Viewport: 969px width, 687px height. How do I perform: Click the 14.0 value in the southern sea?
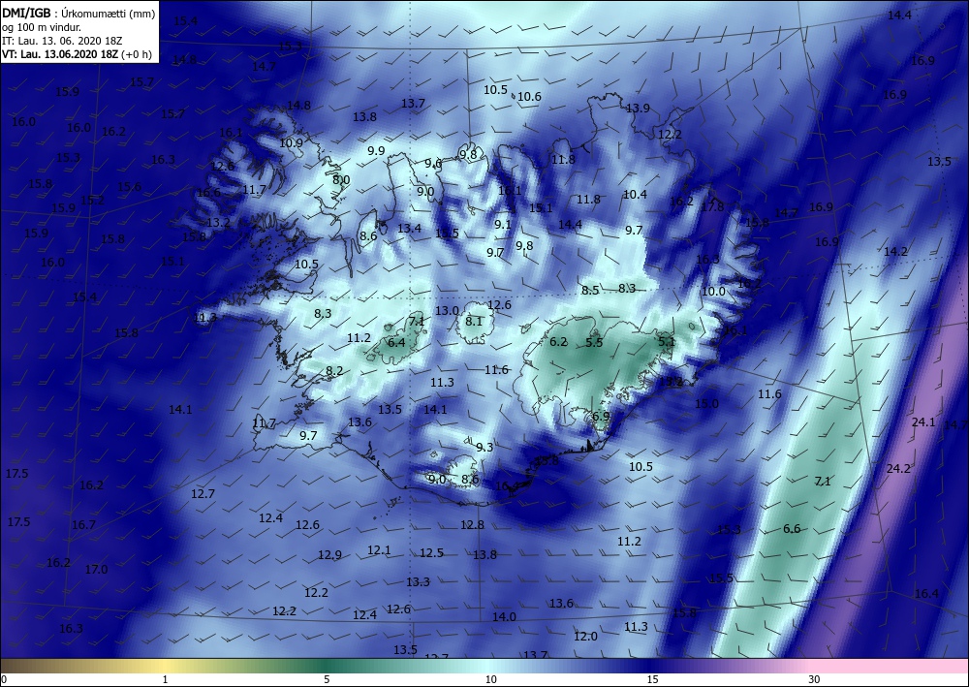tap(504, 616)
